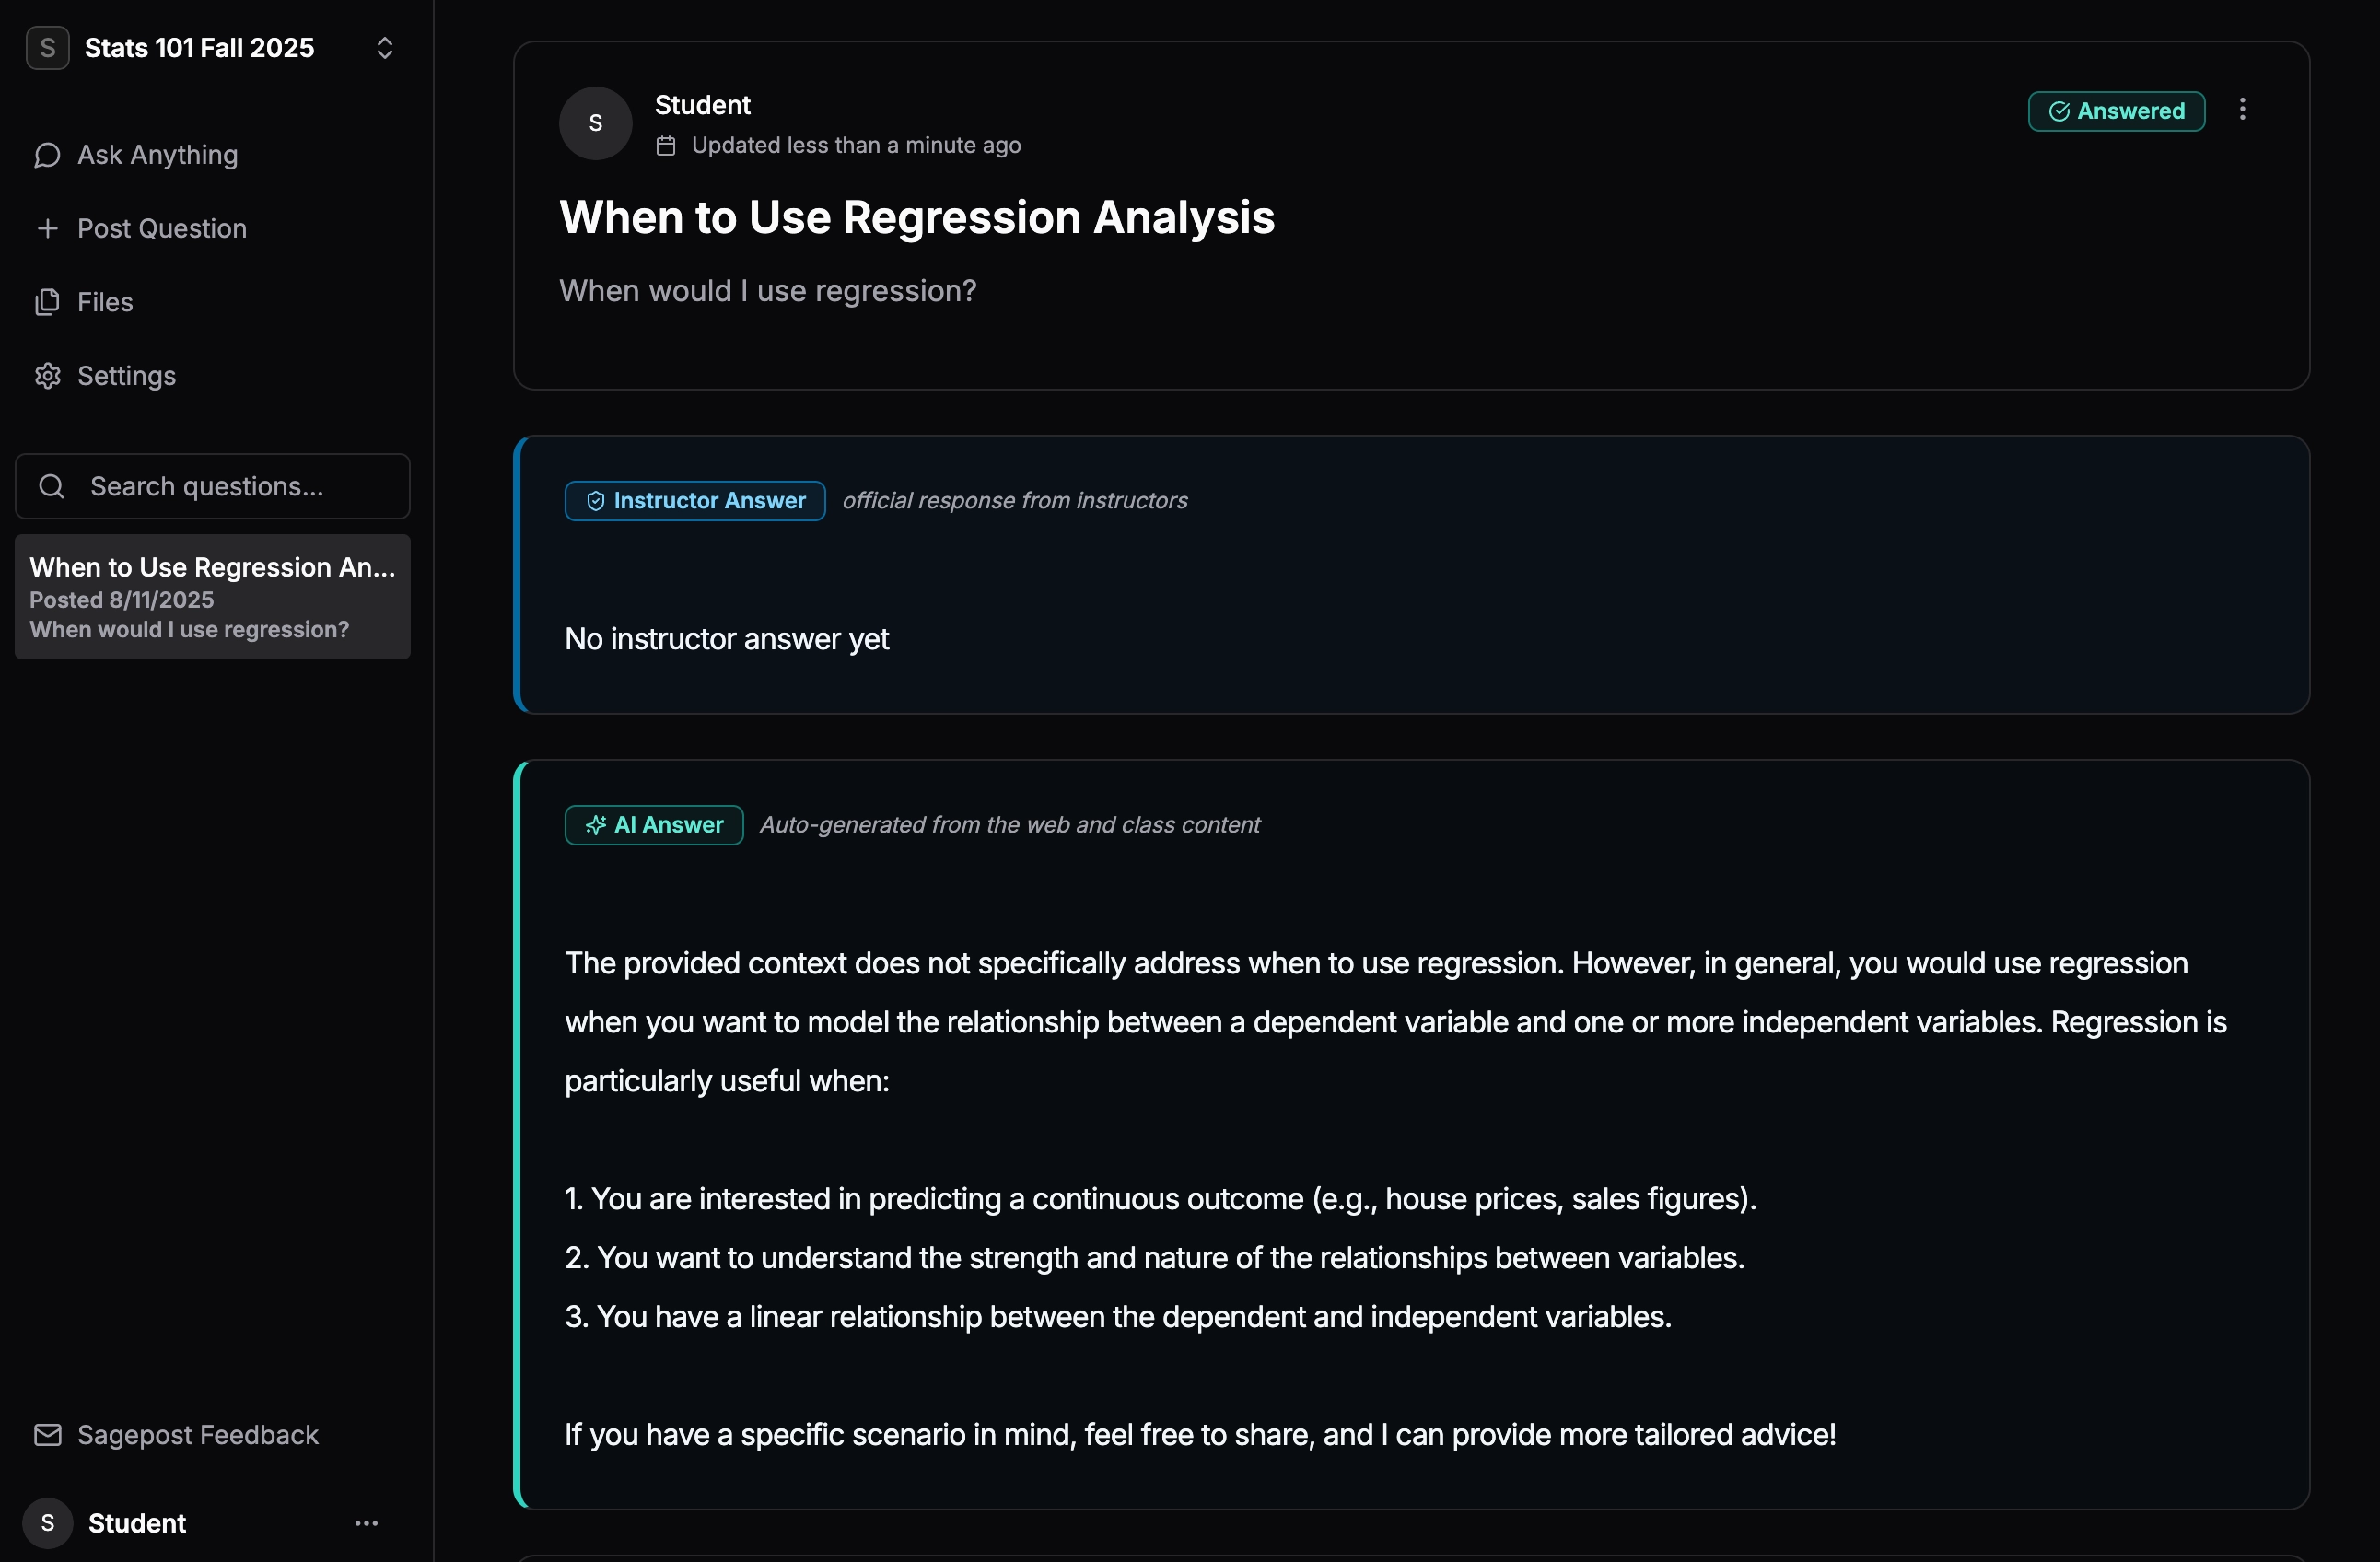The width and height of the screenshot is (2380, 1562).
Task: Click the Instructor Answer badge
Action: click(694, 500)
